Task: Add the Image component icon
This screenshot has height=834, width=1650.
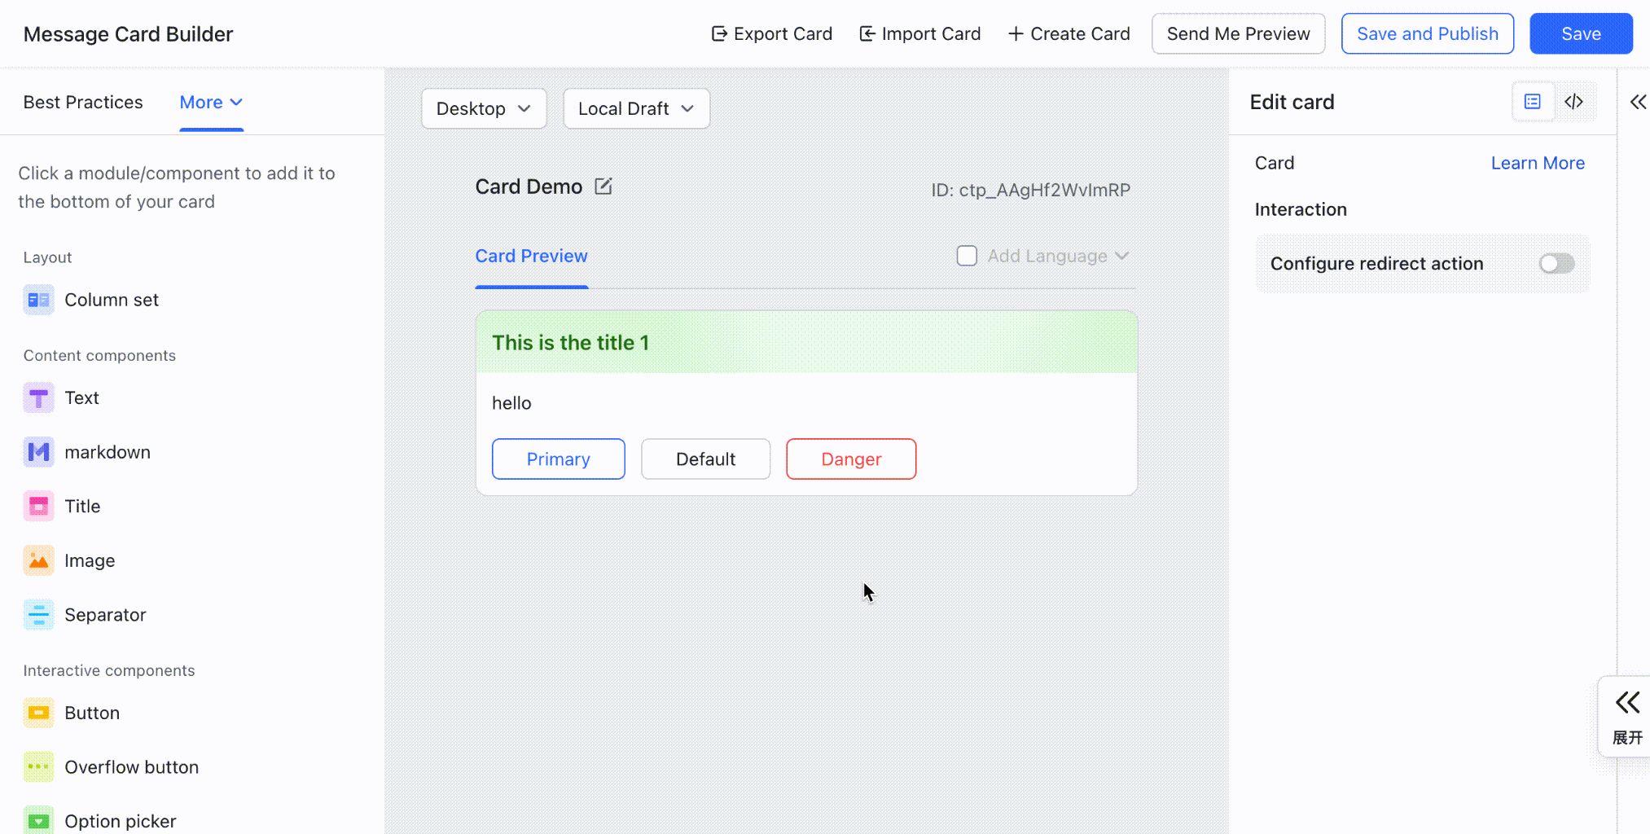Action: pos(38,560)
